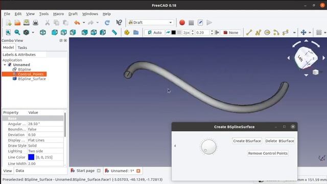327x184 pixels.
Task: Select the Draft Move tool
Action: (303, 33)
